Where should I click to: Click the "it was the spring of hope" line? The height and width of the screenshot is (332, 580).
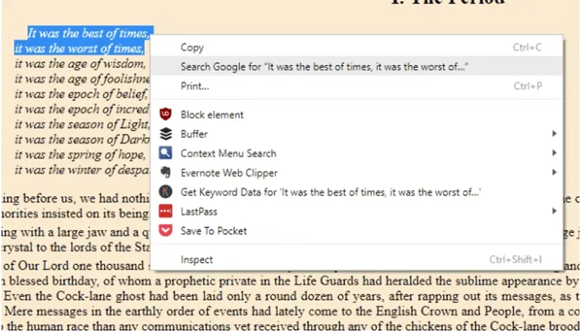click(79, 155)
